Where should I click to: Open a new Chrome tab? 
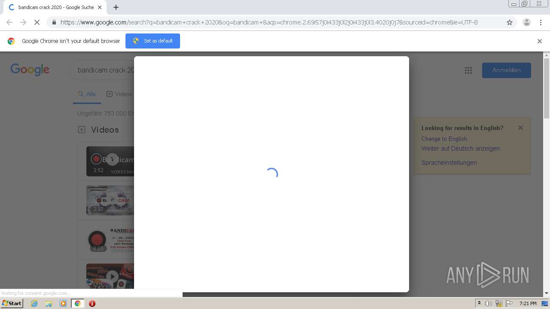[x=116, y=7]
